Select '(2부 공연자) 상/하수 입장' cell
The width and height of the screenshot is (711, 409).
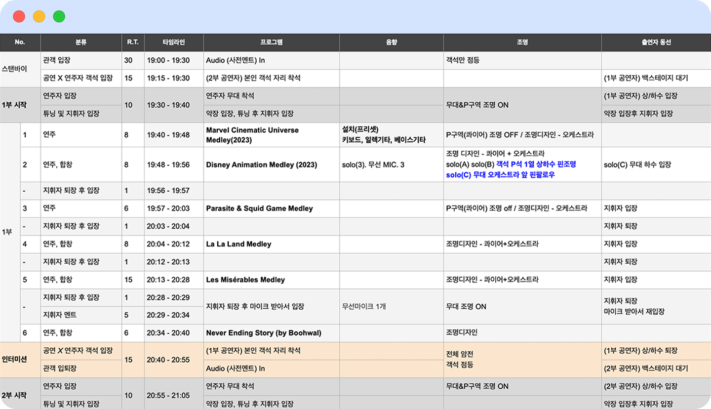tap(656, 386)
